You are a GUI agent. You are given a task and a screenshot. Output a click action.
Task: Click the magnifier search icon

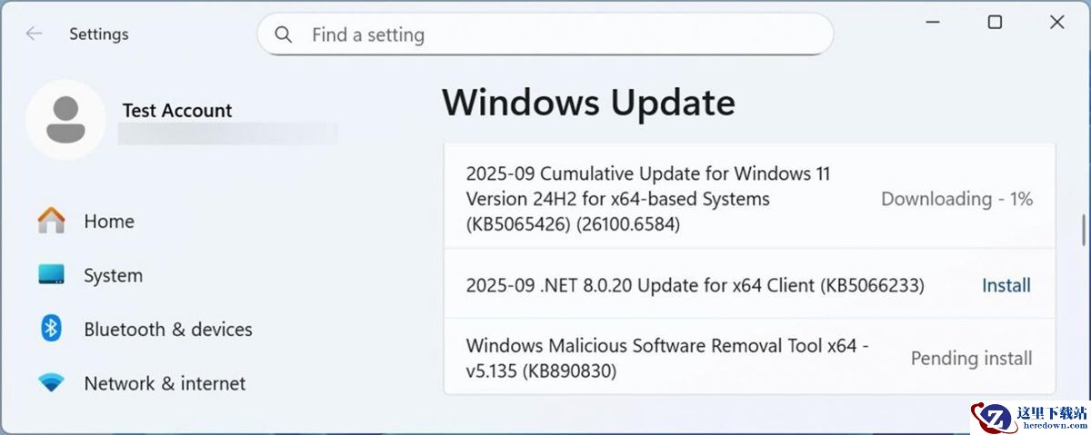coord(284,35)
